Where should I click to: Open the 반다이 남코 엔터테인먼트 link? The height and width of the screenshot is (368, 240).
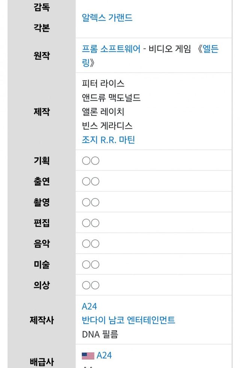[129, 320]
